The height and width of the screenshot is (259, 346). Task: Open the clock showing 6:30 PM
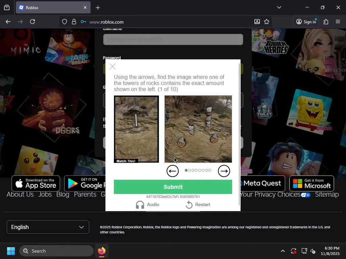[x=330, y=251]
